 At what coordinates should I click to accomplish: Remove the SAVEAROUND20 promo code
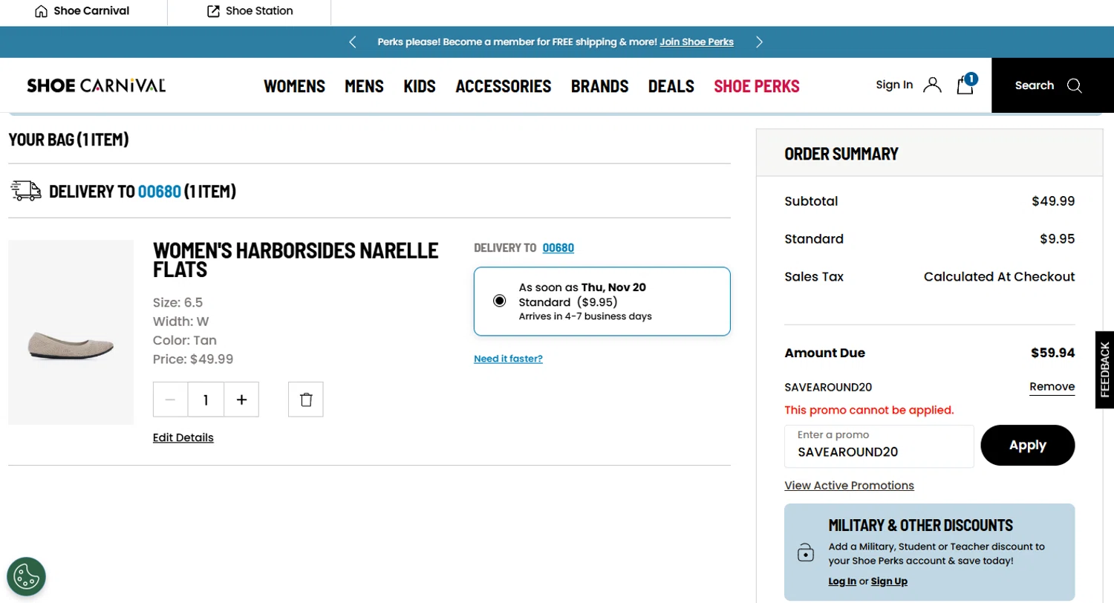click(x=1052, y=387)
